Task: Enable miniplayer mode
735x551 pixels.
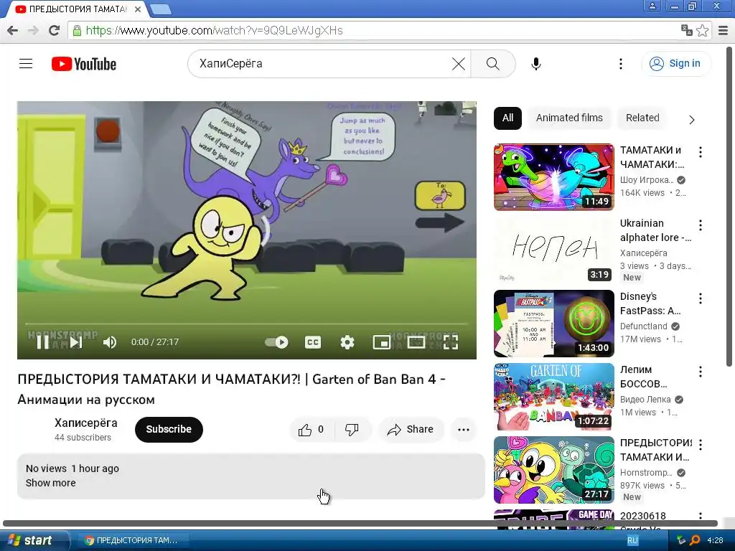Action: (382, 342)
